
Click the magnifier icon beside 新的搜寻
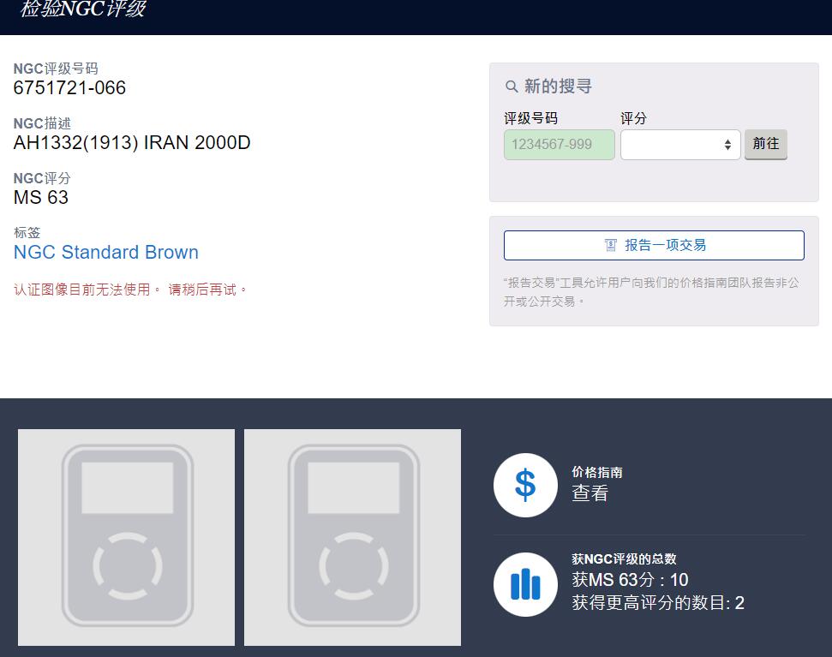[x=512, y=87]
